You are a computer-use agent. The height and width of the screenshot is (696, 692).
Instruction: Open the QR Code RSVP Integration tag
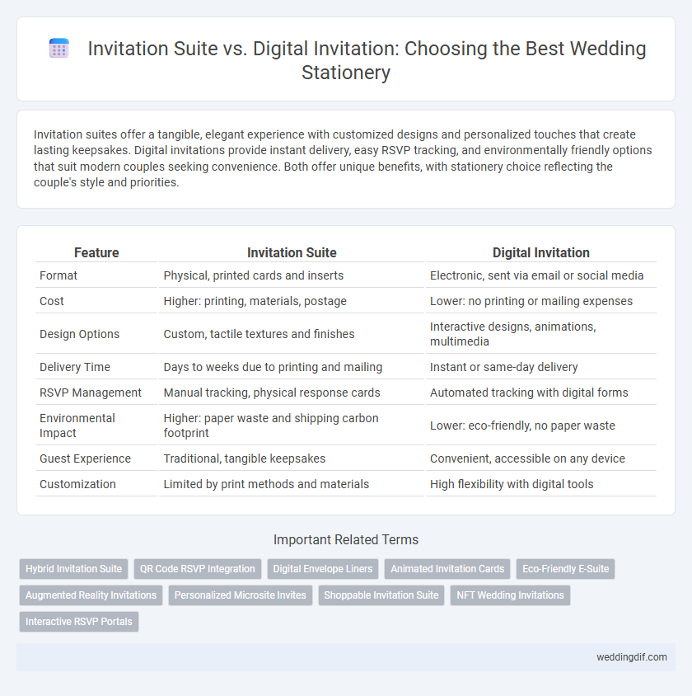(x=197, y=569)
